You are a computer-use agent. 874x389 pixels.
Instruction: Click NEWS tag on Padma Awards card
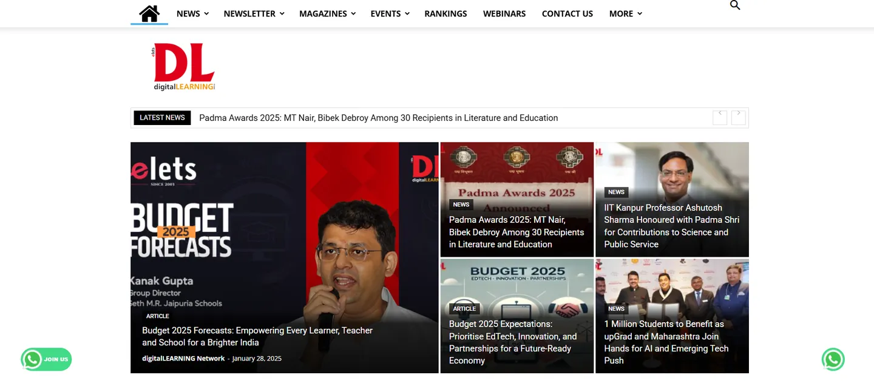(461, 205)
